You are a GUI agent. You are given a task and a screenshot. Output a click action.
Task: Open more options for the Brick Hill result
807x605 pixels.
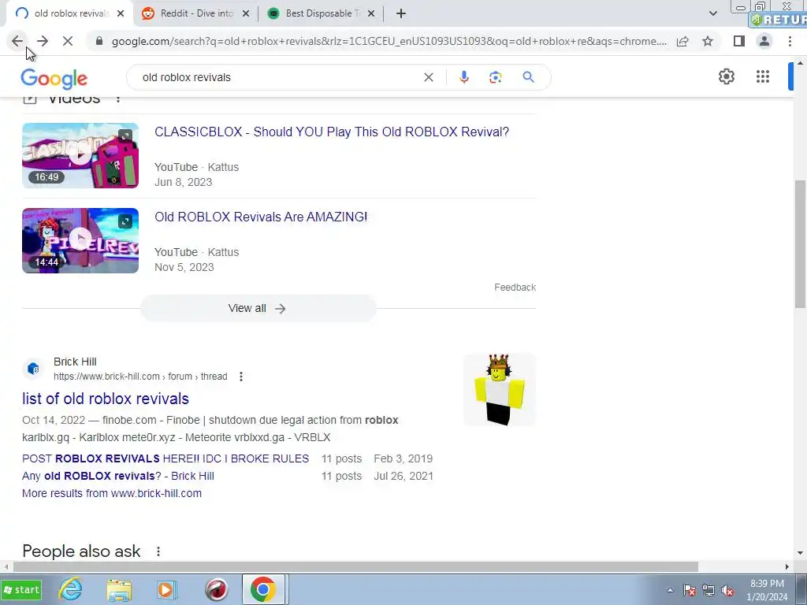coord(241,377)
